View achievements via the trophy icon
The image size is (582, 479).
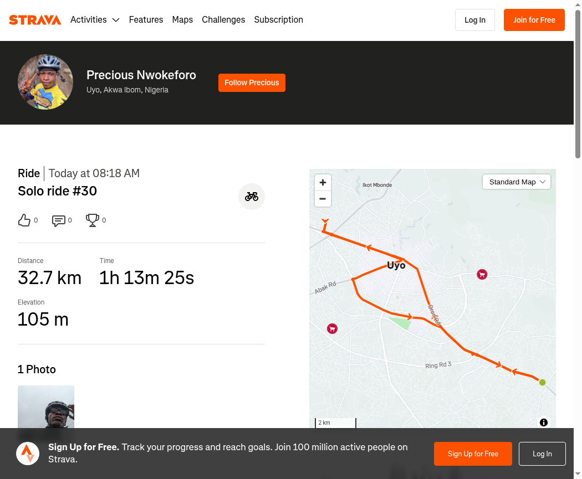[93, 220]
